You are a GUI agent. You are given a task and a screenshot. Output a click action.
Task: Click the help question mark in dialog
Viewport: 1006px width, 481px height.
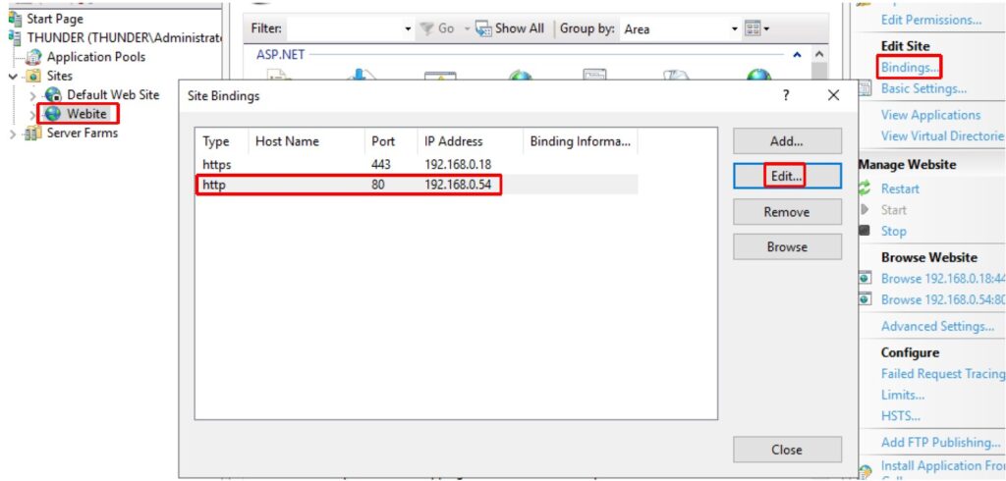(x=785, y=96)
